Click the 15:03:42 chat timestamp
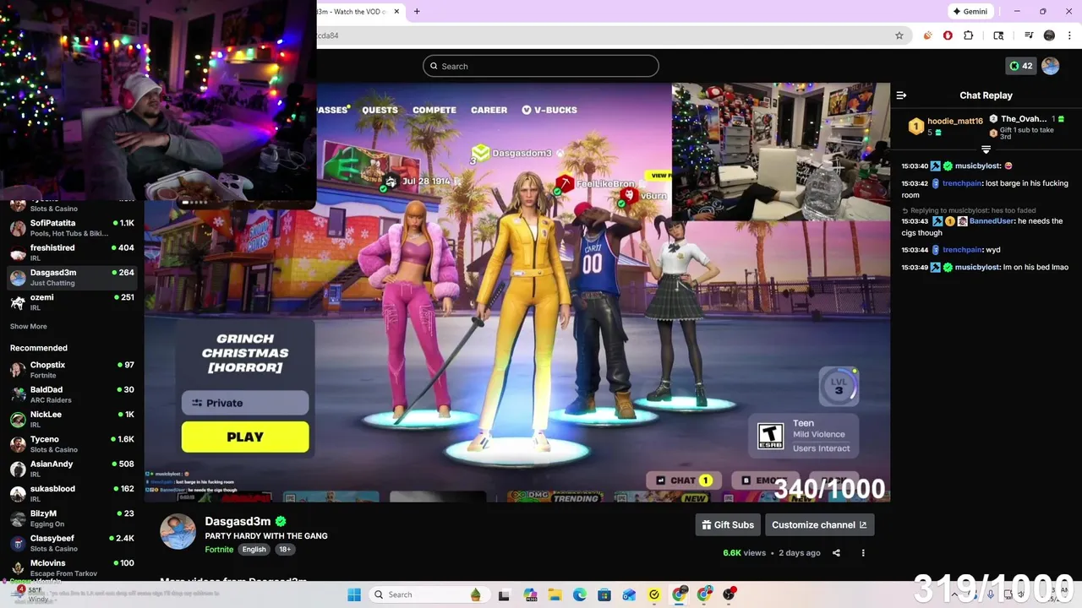1082x608 pixels. coord(915,183)
